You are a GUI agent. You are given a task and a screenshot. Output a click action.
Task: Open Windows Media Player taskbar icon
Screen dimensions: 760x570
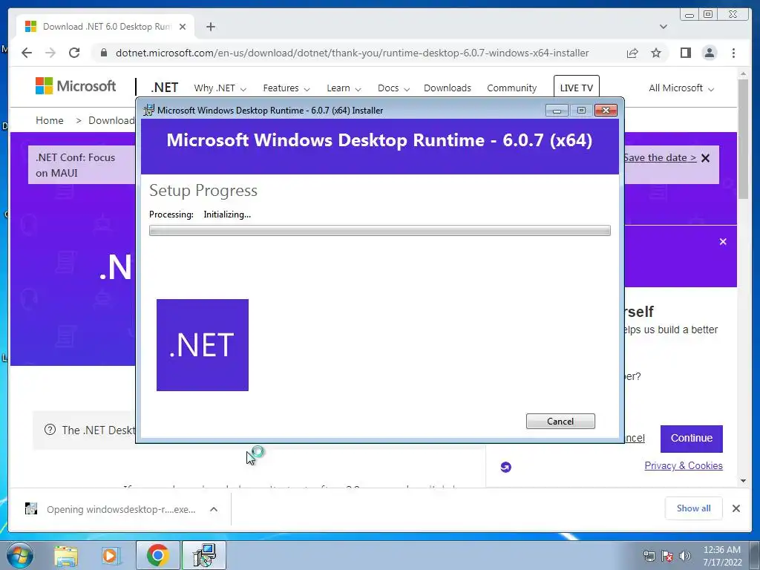tap(111, 555)
